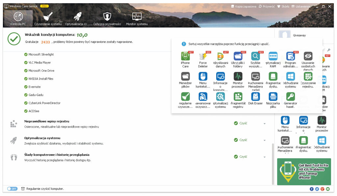Open Generator haseł password tool
Screen dimensions: 337x196
point(290,97)
